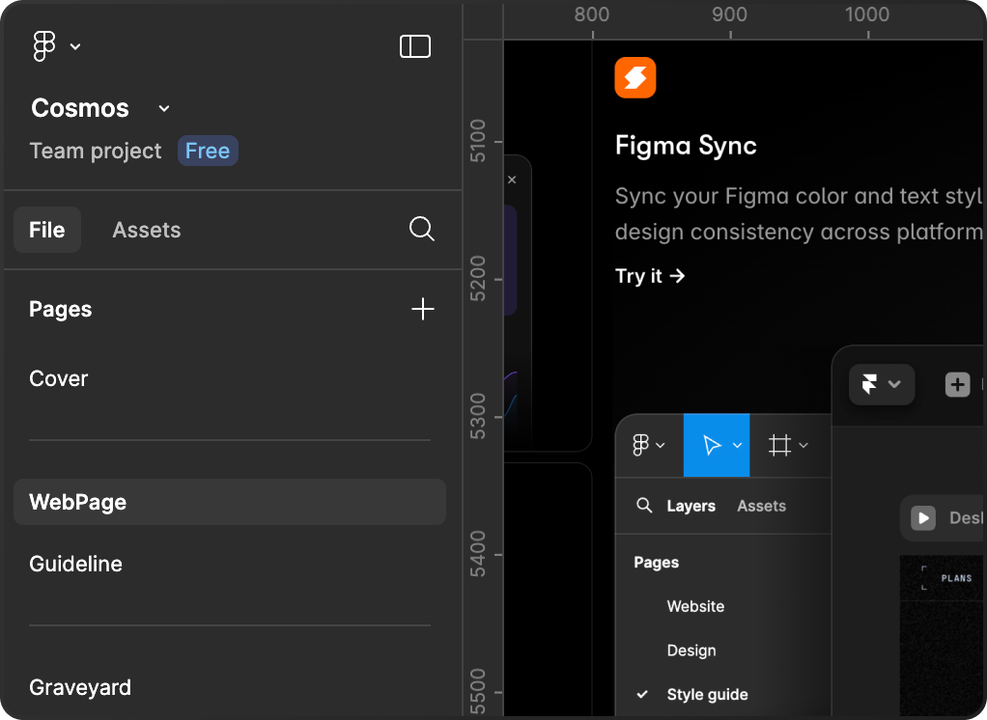Click the plus icon in the dark floating toolbar
This screenshot has height=720, width=987.
tap(957, 384)
